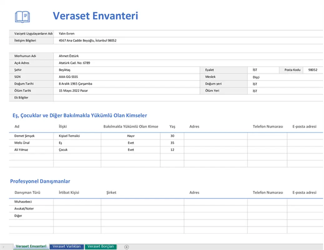This screenshot has height=250, width=324.
Task: Select the Veraset Envanteri tab
Action: 31,247
